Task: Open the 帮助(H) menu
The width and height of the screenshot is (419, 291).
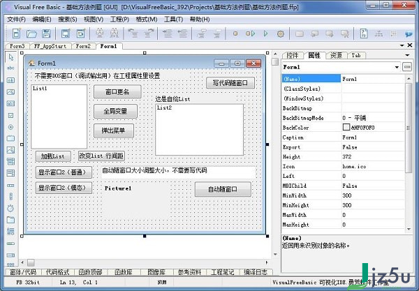Action: pos(200,20)
